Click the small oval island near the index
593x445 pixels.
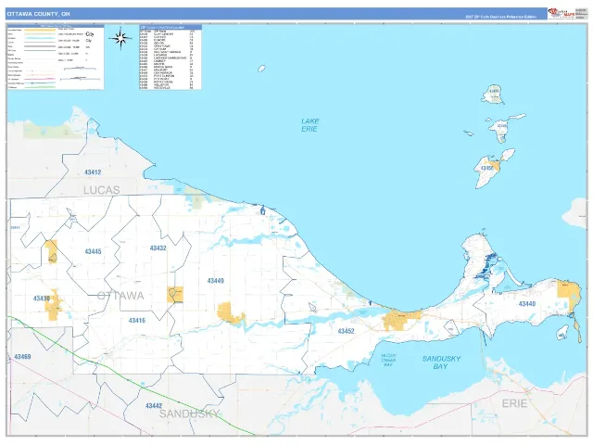tap(261, 68)
